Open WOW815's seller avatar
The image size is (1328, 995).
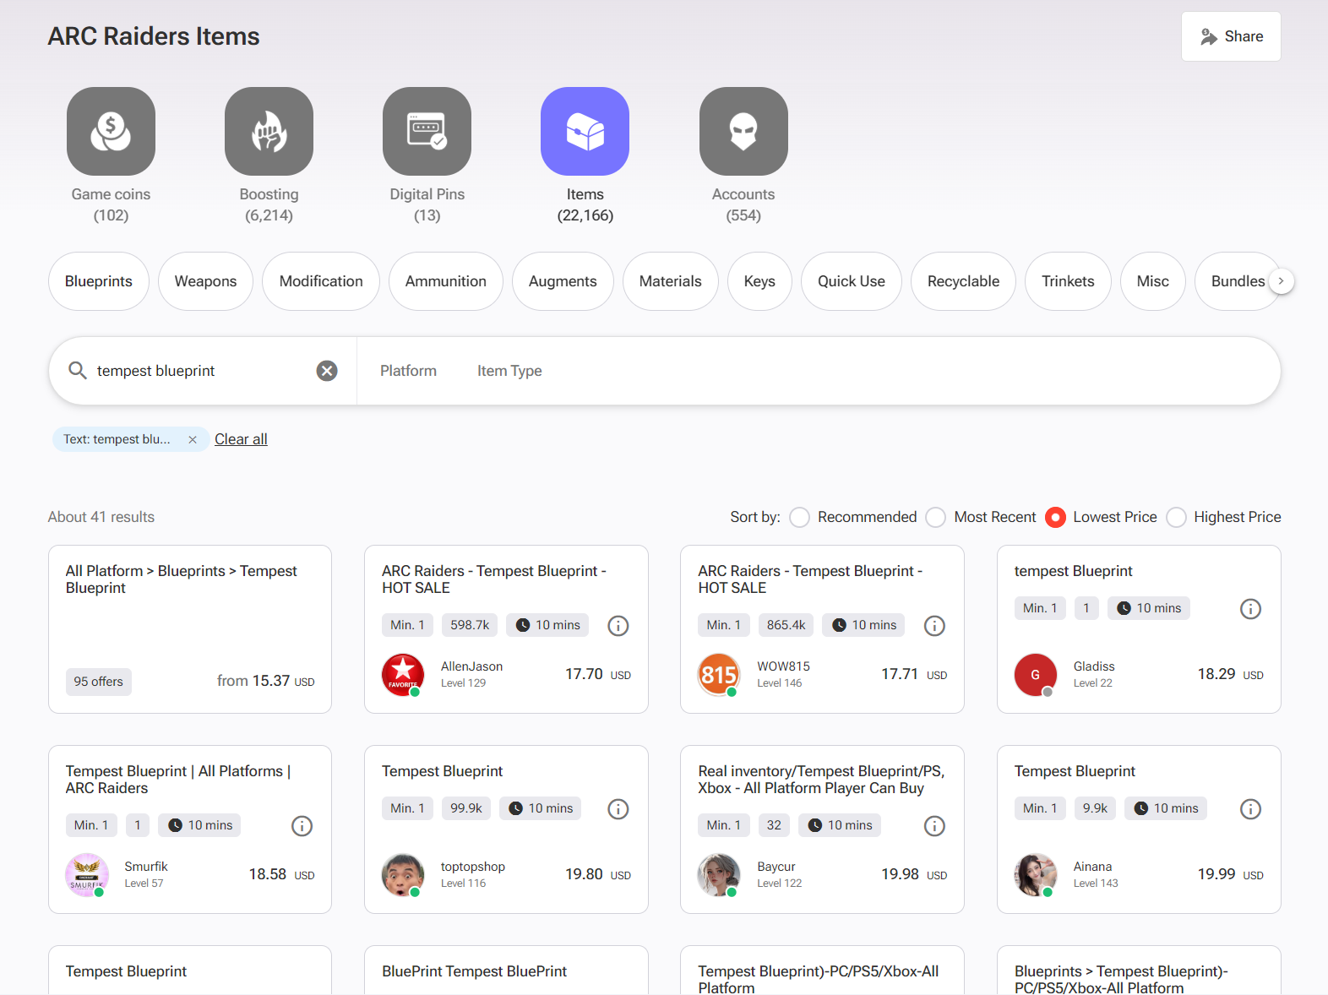pyautogui.click(x=719, y=675)
